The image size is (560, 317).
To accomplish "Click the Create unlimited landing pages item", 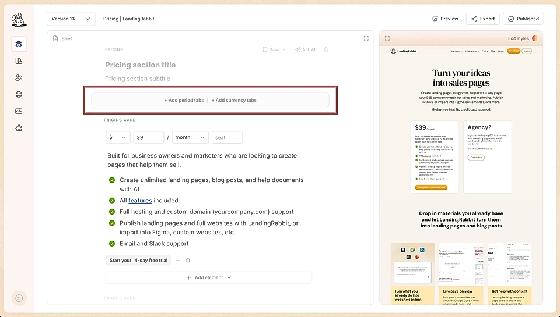I will (211, 184).
